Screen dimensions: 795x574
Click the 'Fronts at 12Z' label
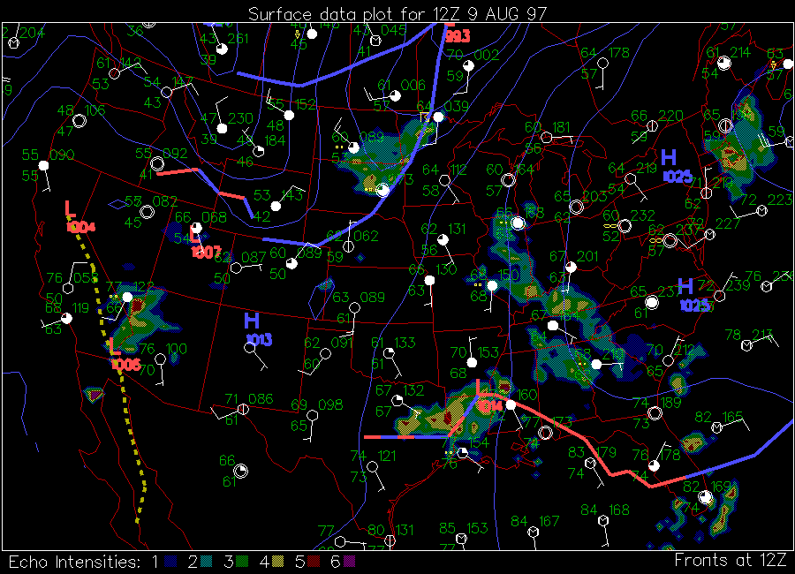[730, 560]
